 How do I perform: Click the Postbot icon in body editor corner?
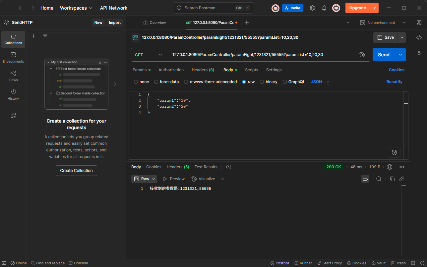pyautogui.click(x=394, y=152)
